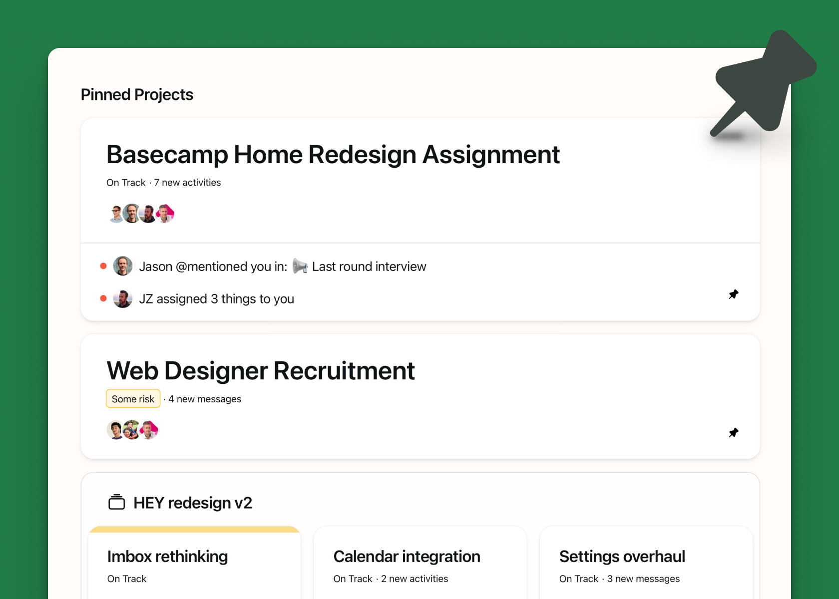Click "On Track · 2 new activities" text
Viewport: 839px width, 599px height.
coord(391,579)
